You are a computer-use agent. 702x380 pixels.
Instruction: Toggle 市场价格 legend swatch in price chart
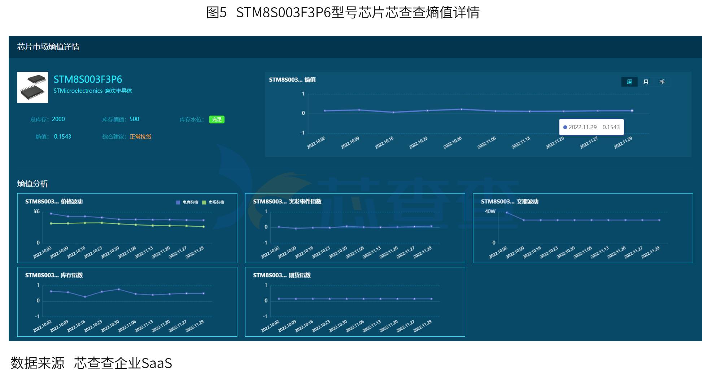pos(204,202)
